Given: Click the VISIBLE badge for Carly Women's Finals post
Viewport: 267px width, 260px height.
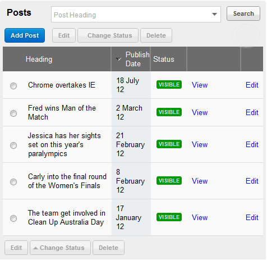Looking at the screenshot, I should coord(169,181).
